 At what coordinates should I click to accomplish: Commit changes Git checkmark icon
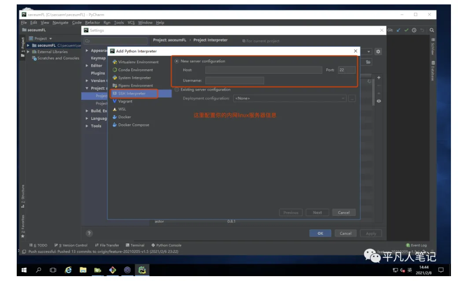click(x=406, y=30)
